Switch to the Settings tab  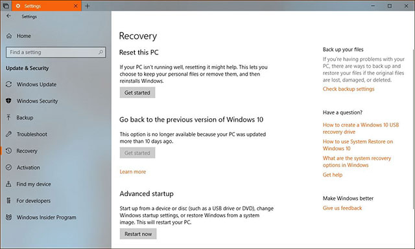47,6
